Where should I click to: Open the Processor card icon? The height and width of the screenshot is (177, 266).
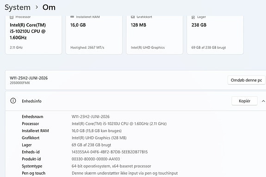click(12, 17)
